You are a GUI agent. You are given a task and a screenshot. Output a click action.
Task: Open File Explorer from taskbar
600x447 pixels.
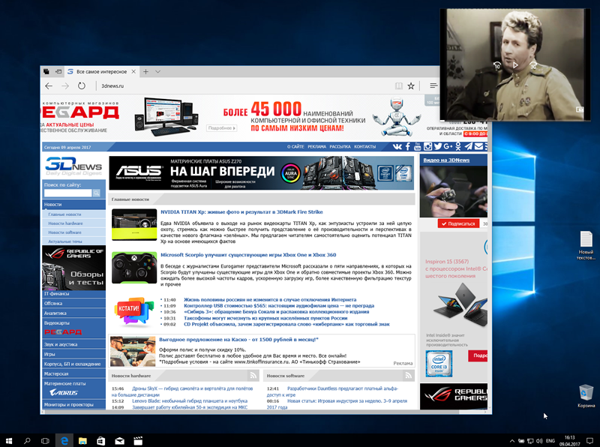click(x=82, y=441)
